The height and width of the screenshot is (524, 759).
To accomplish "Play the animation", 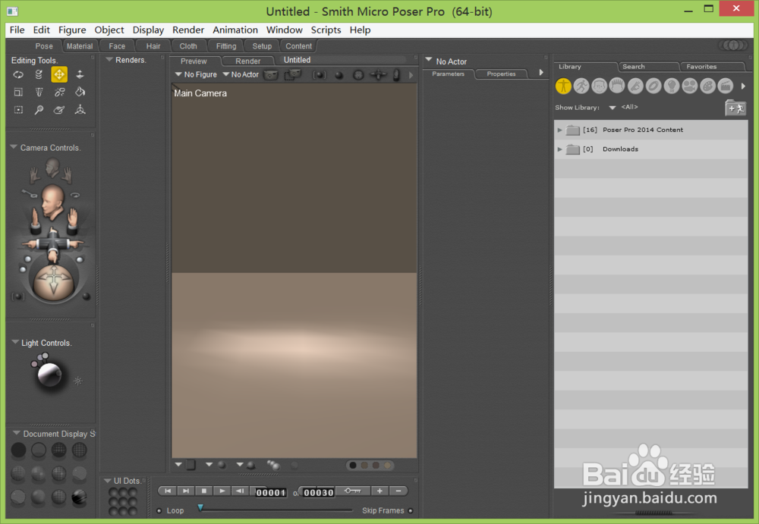I will click(222, 491).
